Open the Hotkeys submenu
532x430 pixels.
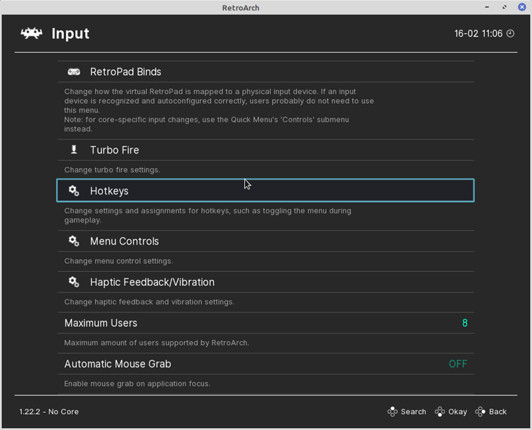[265, 191]
